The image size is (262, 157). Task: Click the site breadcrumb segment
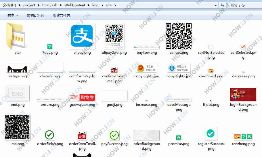109,5
